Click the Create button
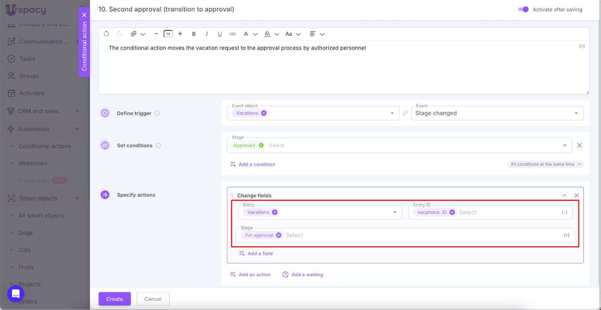601x310 pixels. pyautogui.click(x=115, y=299)
